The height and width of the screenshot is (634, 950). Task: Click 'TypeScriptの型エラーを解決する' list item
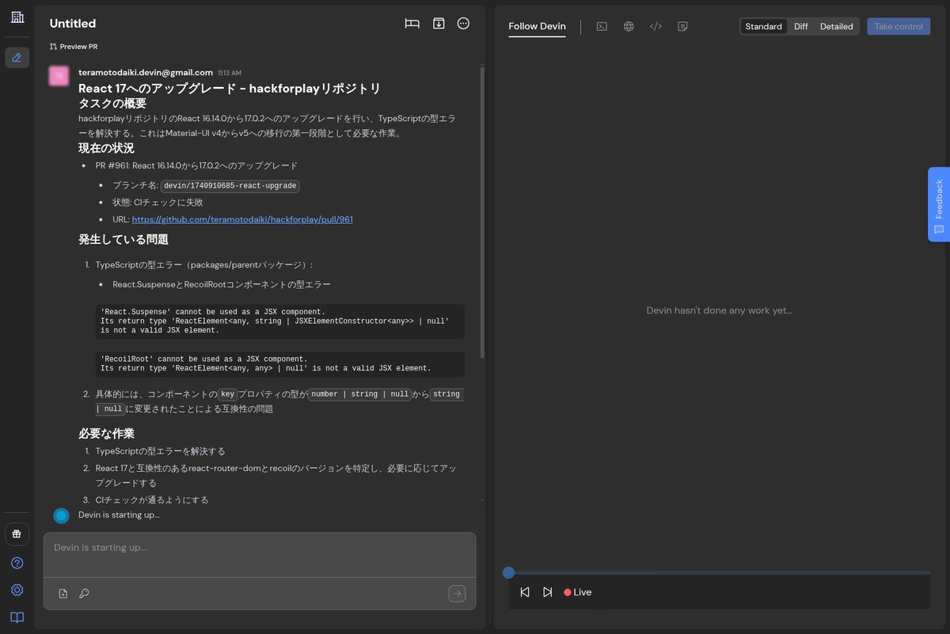(161, 451)
